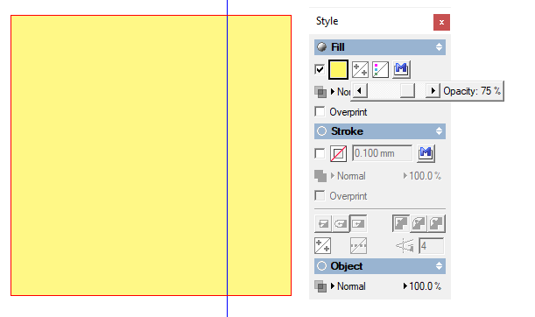Image resolution: width=535 pixels, height=317 pixels.
Task: Select the miter line join icon
Action: tap(401, 223)
